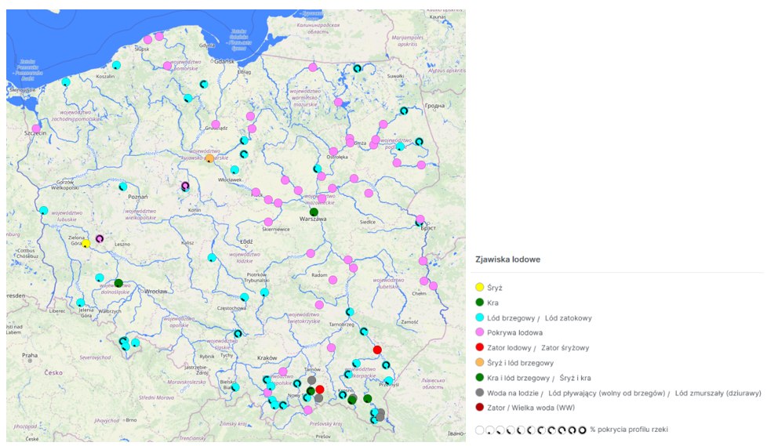The width and height of the screenshot is (767, 446).
Task: Select the red ice jam marker below Tarnobrzeg
Action: point(377,350)
